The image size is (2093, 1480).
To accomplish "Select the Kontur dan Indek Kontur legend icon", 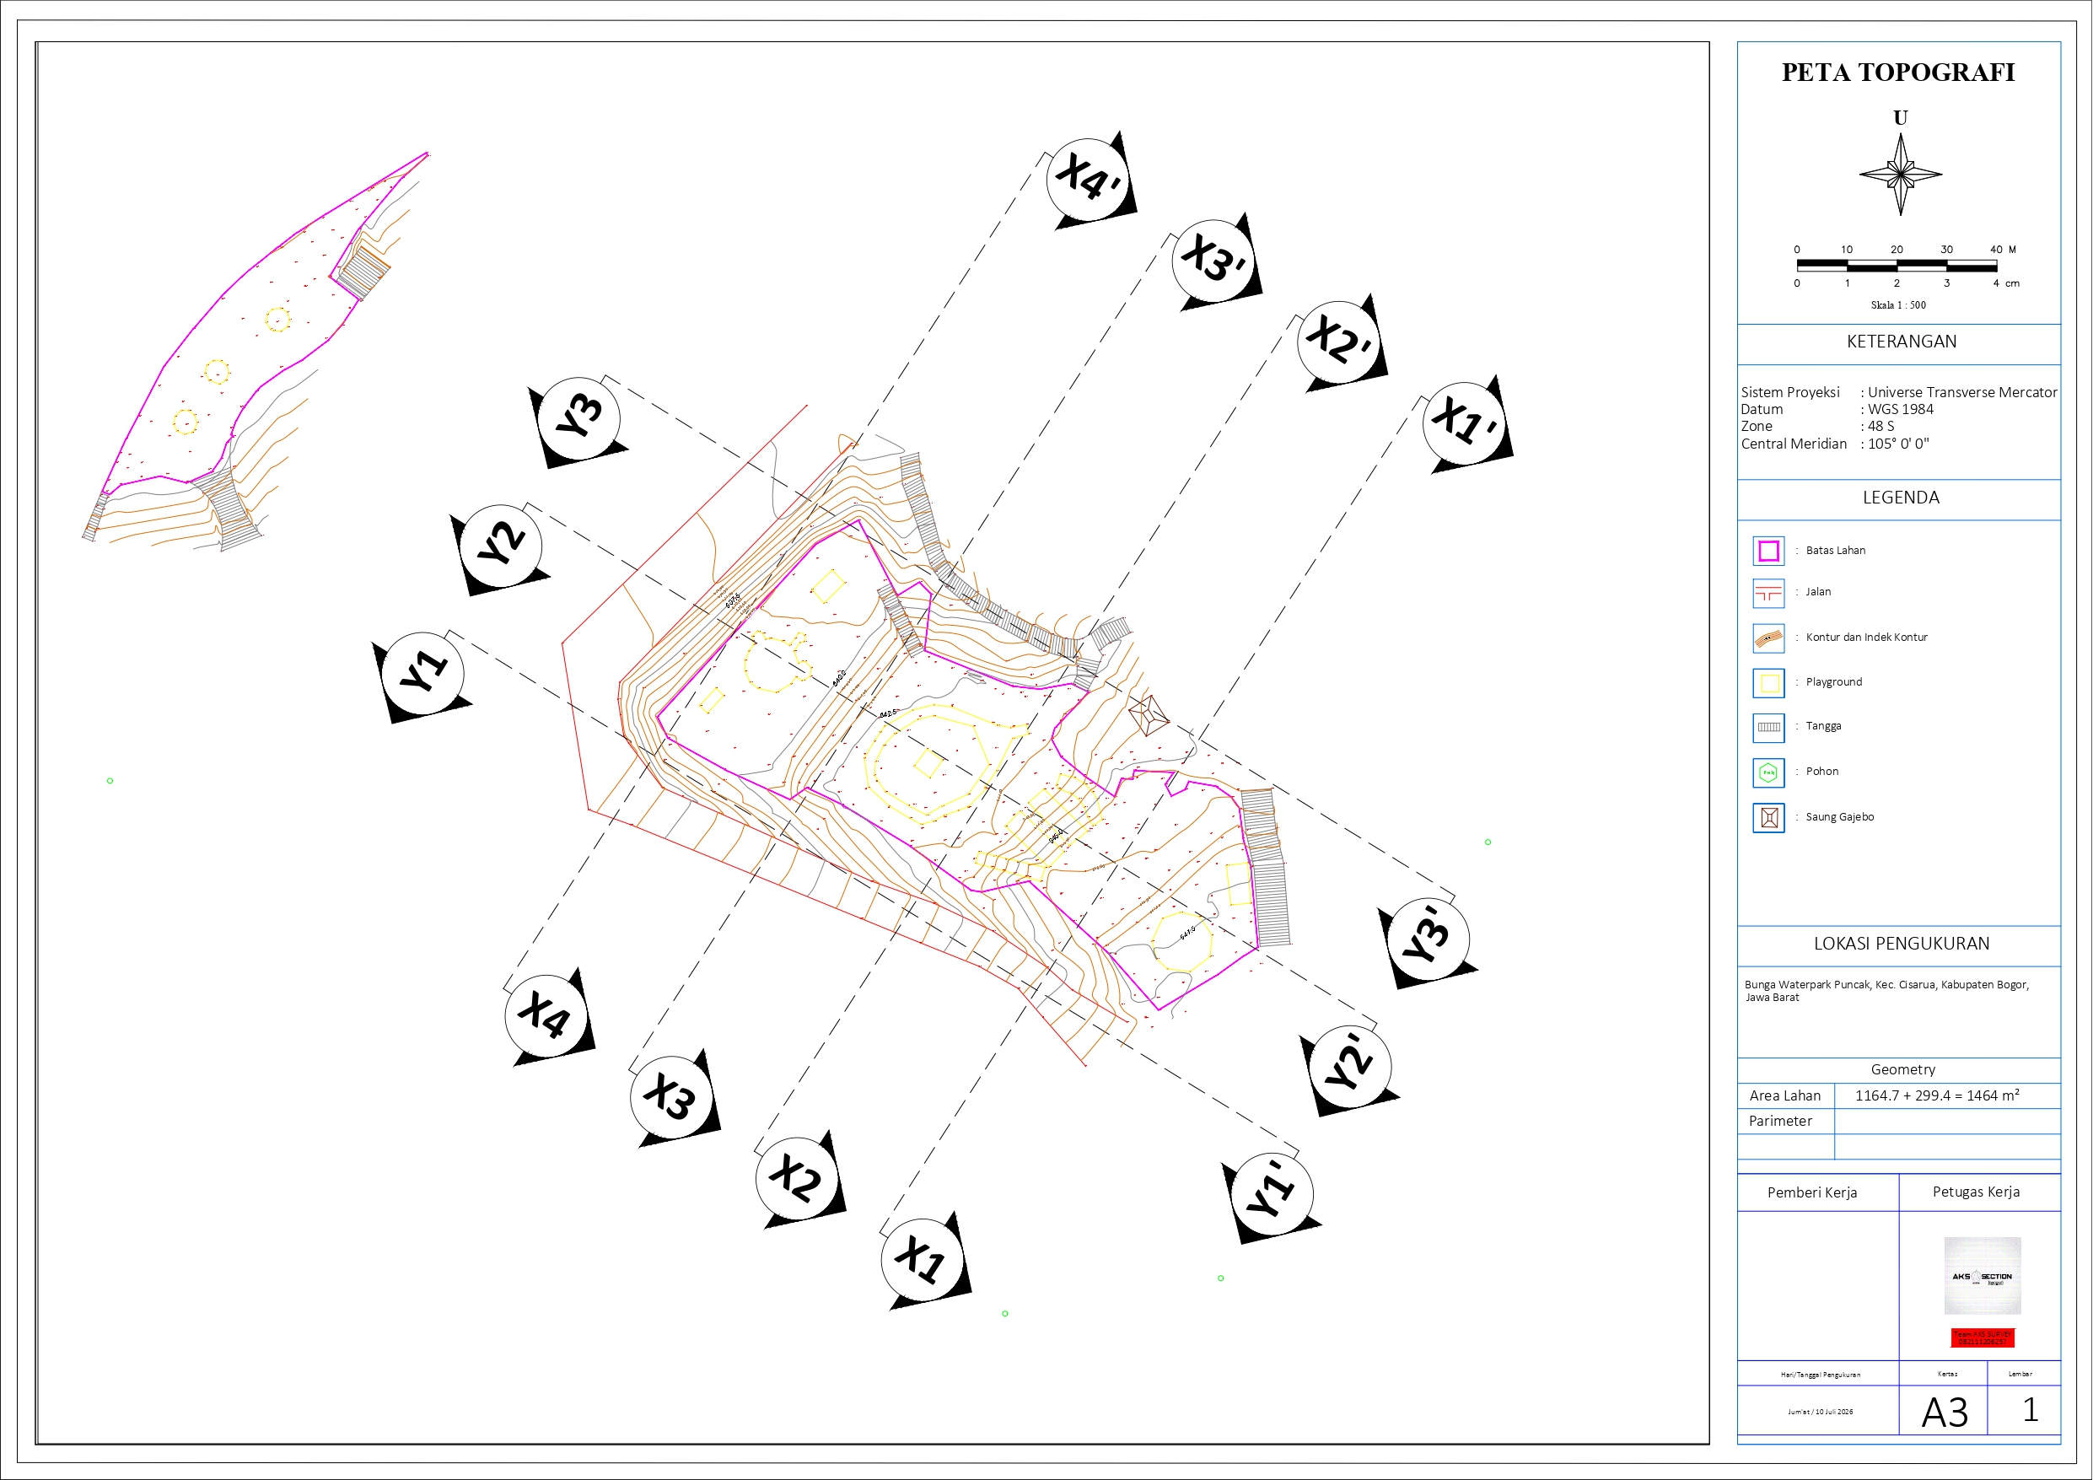I will [1768, 638].
